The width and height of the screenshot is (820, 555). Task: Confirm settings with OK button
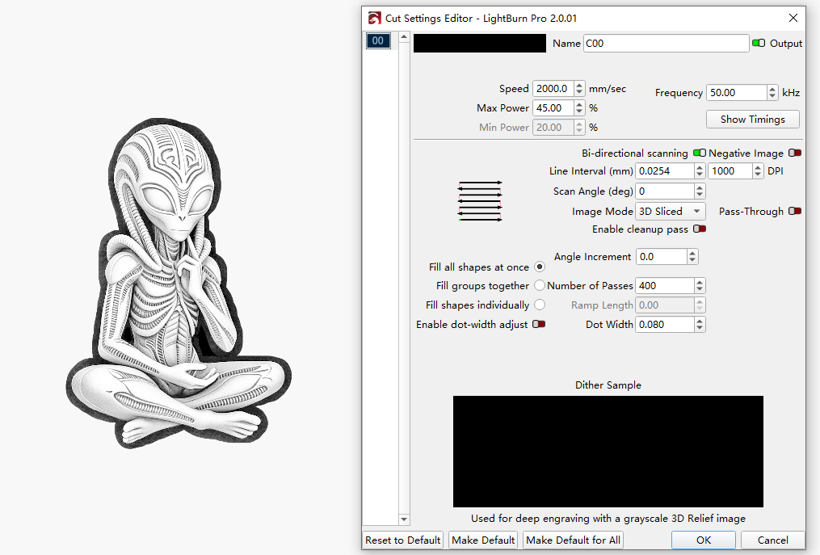(x=704, y=540)
